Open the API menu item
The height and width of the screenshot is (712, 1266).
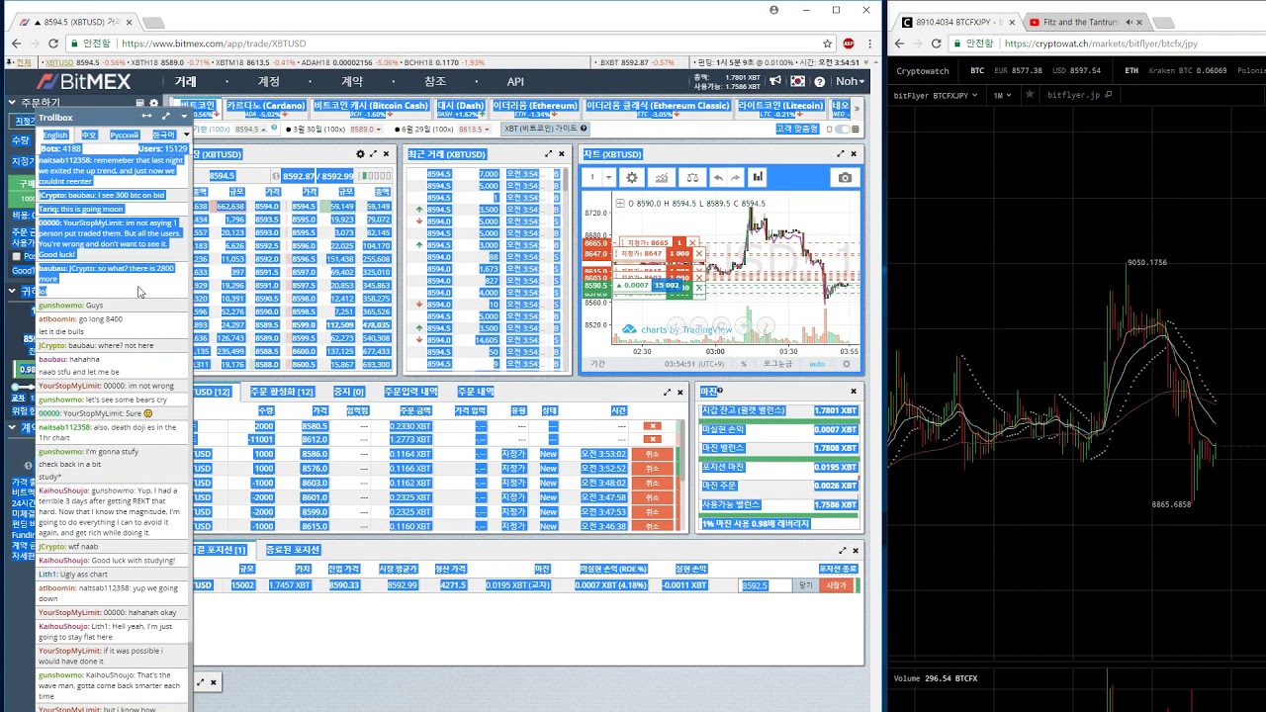(515, 82)
